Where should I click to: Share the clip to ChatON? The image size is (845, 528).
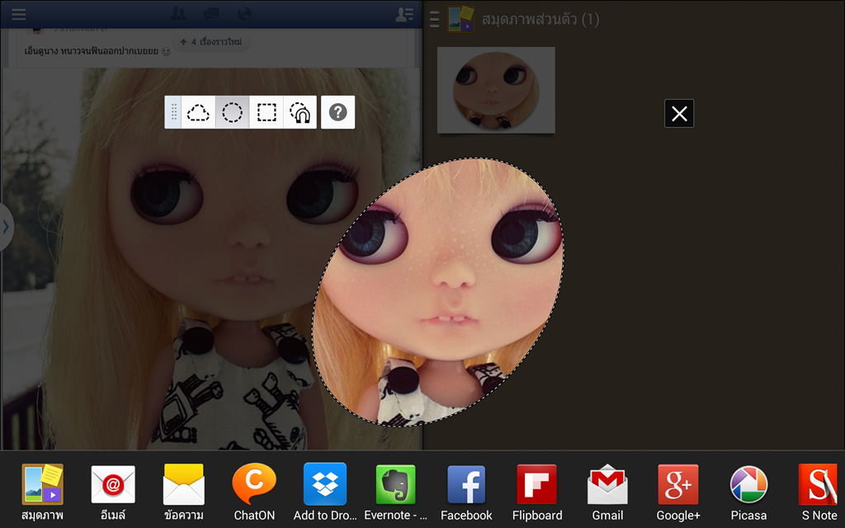click(x=254, y=493)
